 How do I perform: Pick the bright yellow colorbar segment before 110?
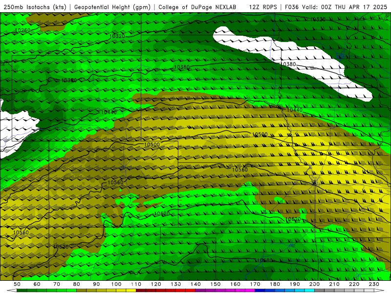131,291
